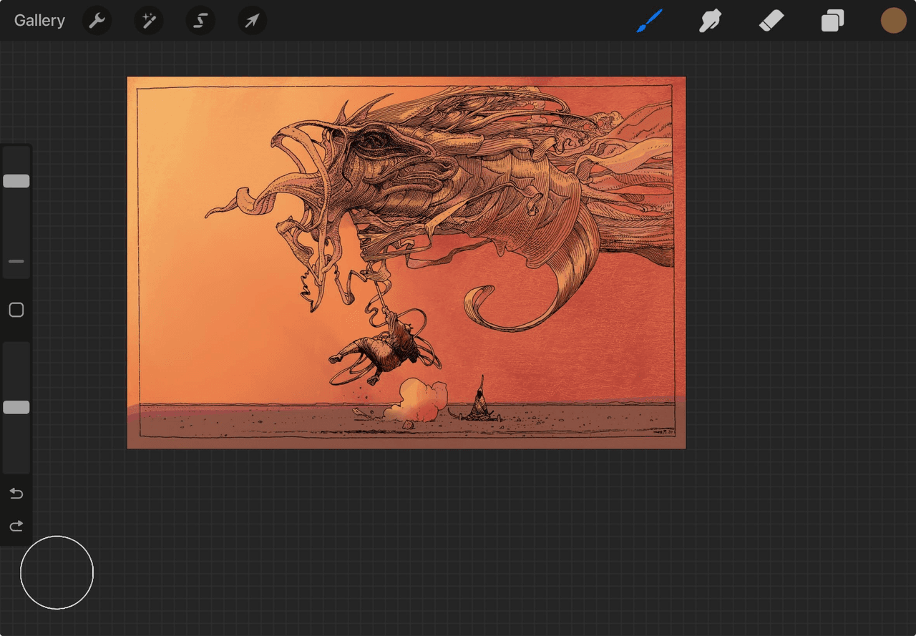This screenshot has width=916, height=636.
Task: Redo the last undone action
Action: 16,527
